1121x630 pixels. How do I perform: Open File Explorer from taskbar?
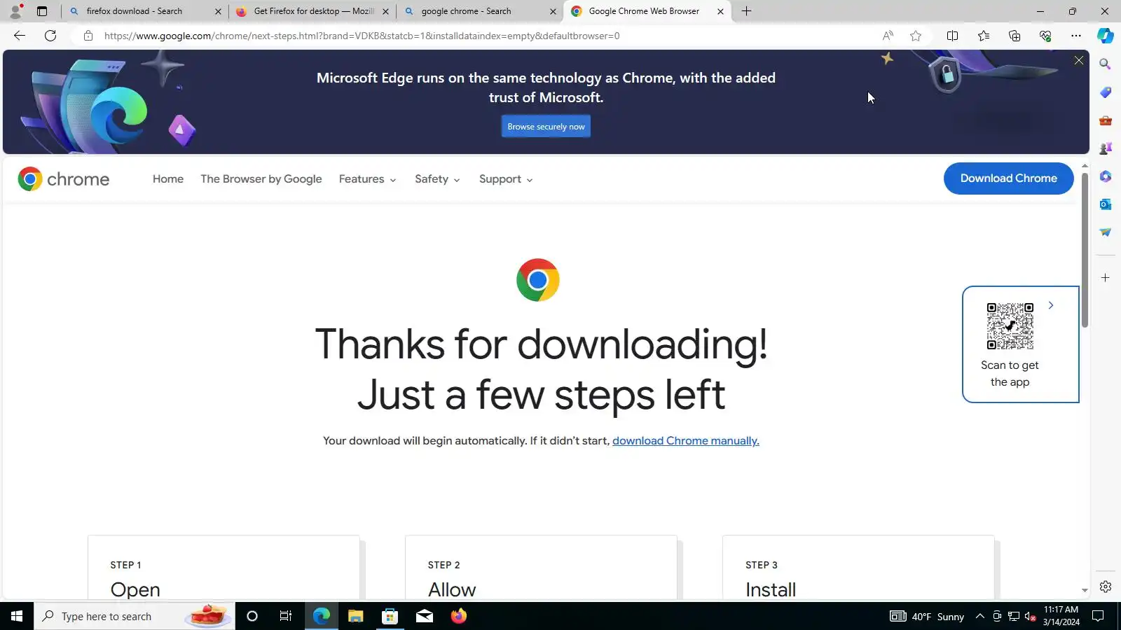click(x=356, y=616)
